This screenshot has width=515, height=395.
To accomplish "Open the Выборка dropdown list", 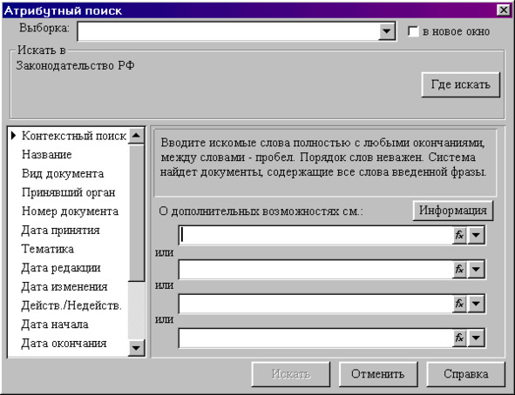I will click(x=387, y=31).
